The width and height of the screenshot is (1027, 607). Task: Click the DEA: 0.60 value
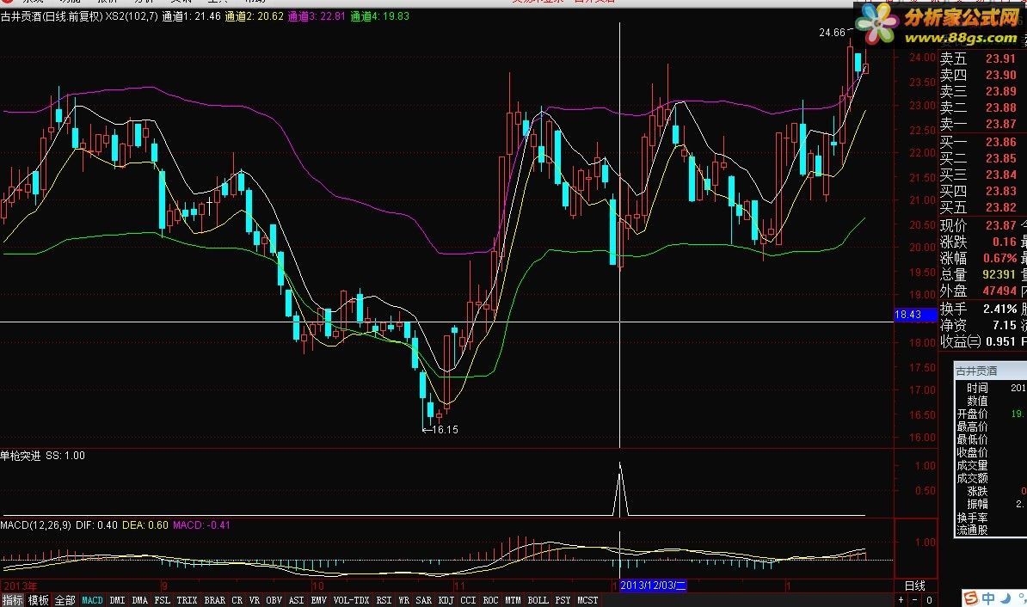point(145,525)
